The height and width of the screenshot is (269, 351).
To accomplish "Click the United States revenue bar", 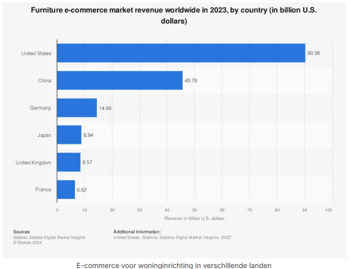I will pos(181,53).
